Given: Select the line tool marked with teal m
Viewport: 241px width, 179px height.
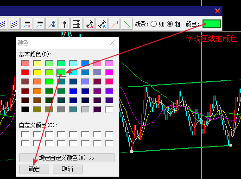Looking at the screenshot, I should coord(39,24).
